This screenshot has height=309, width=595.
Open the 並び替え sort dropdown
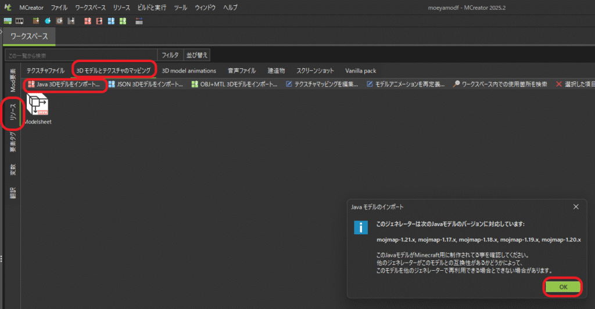tap(196, 55)
